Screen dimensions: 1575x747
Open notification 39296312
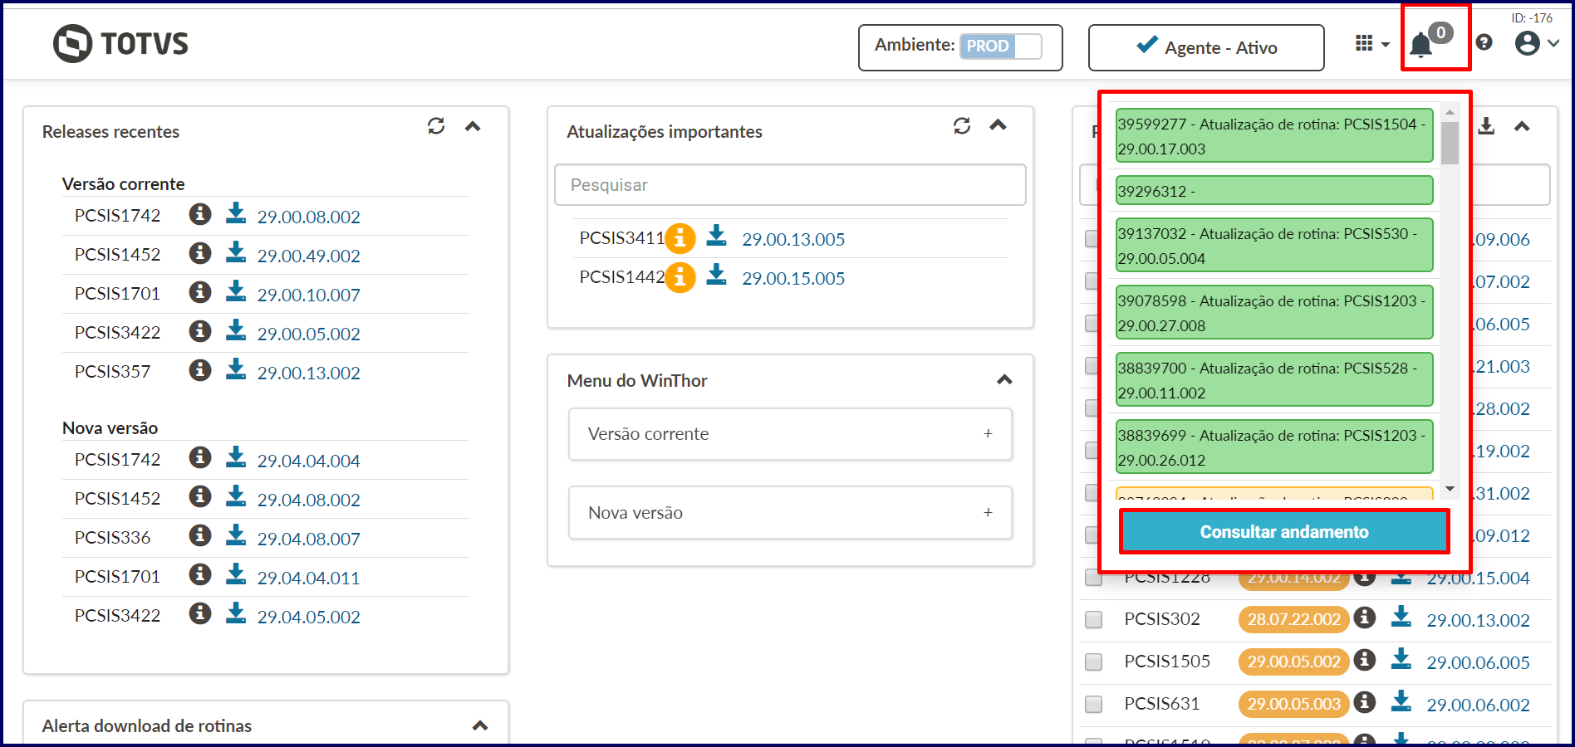(1274, 191)
